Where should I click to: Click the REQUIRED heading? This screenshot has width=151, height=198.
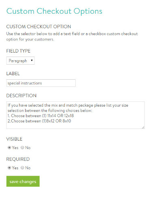18,159
